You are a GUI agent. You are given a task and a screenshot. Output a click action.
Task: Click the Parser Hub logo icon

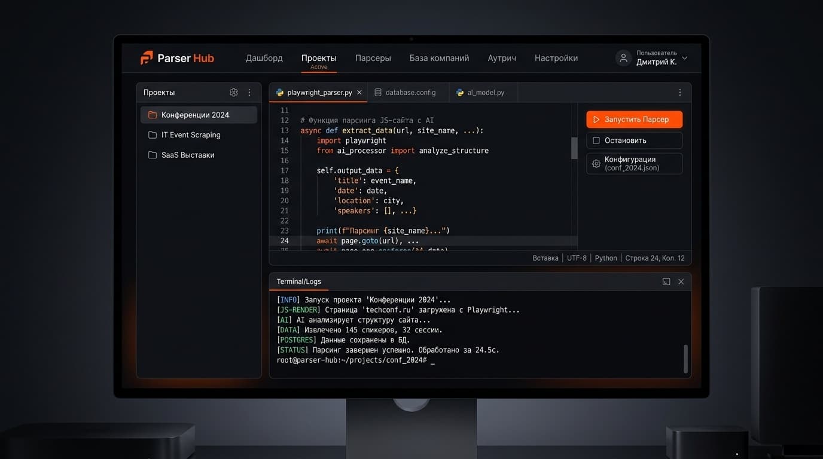147,57
